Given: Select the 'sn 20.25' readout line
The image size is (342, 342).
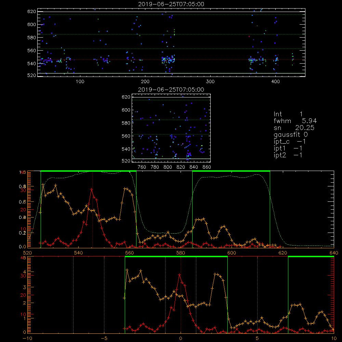Looking at the screenshot, I should click(x=294, y=128).
